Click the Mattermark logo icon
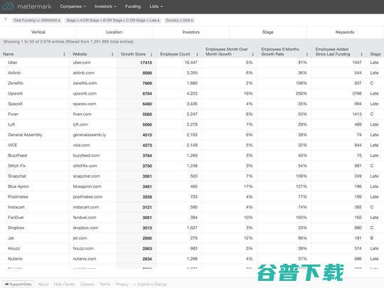Viewport: 384px width, 288px height. click(x=8, y=6)
